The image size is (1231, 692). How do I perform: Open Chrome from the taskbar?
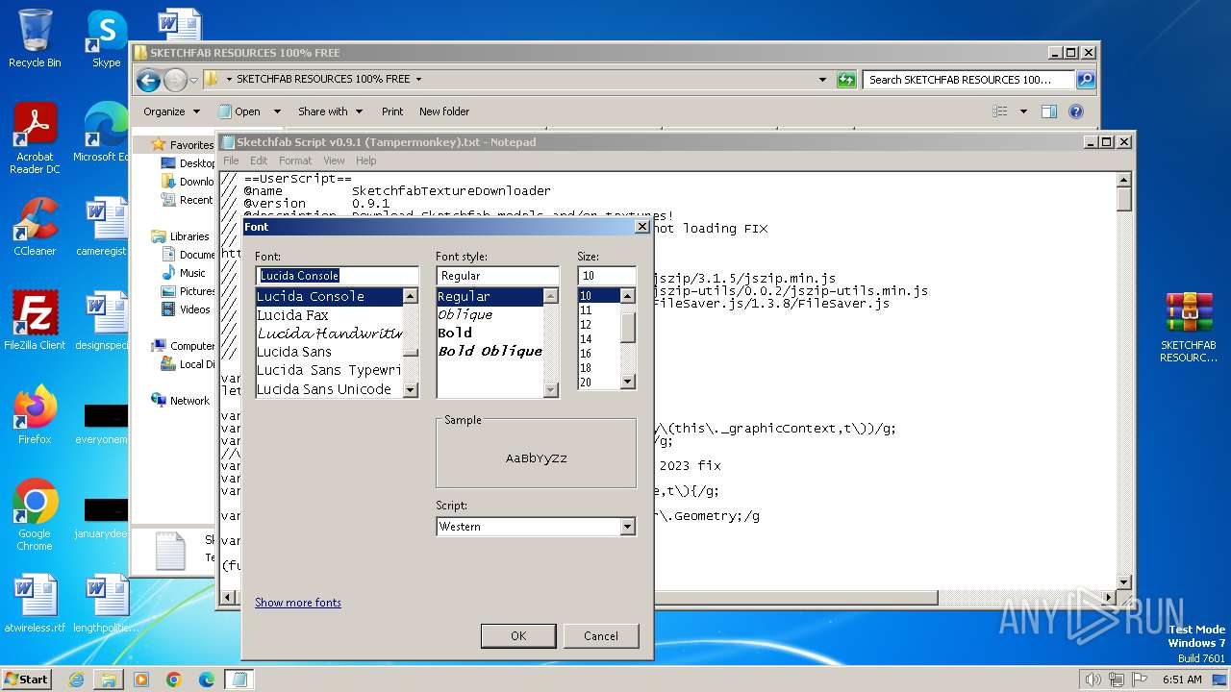coord(173,680)
